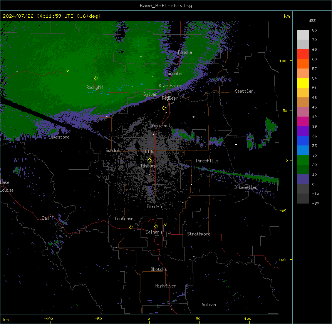Click the ThreeHills city label
Screen dimensions: 332x324
point(207,161)
